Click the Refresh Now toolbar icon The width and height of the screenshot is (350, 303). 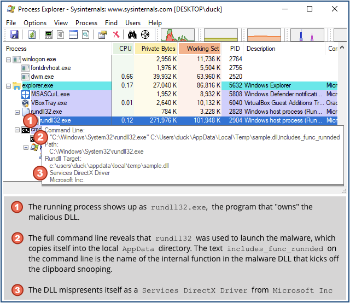32,34
